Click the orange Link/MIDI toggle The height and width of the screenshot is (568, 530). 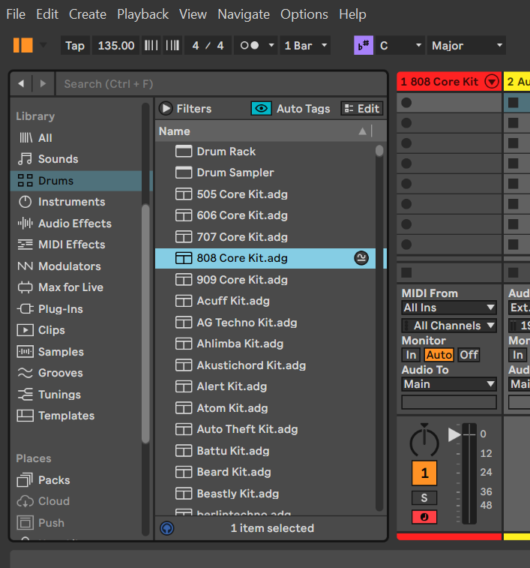(x=23, y=45)
